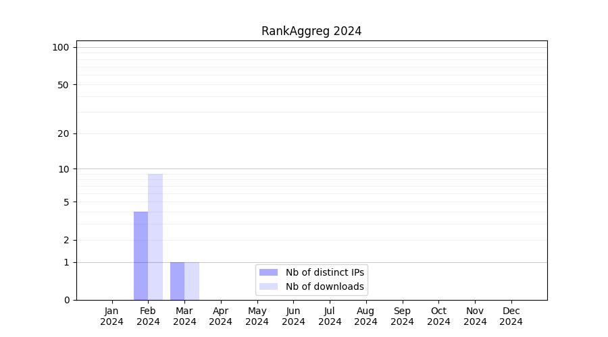This screenshot has width=608, height=337.
Task: Select the Apr 2024 x-axis label
Action: pos(221,316)
